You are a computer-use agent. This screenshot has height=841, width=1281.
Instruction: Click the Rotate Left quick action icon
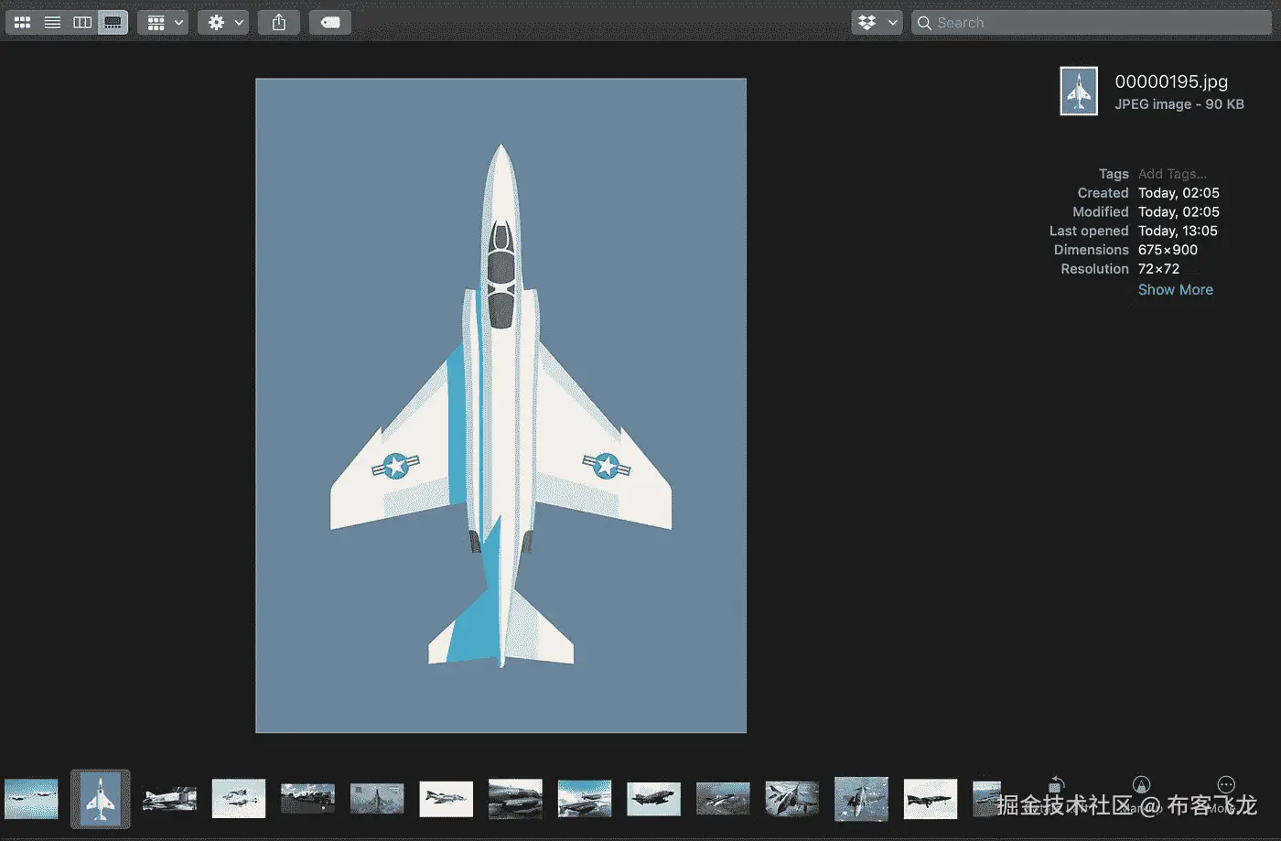coord(1056,785)
